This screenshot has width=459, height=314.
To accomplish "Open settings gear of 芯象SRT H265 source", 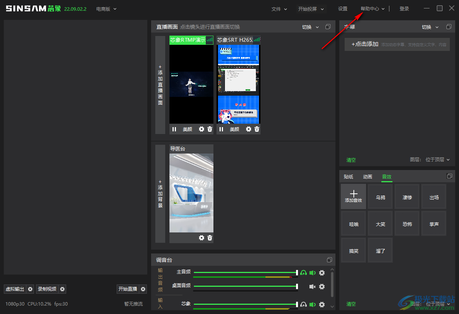I will [249, 129].
